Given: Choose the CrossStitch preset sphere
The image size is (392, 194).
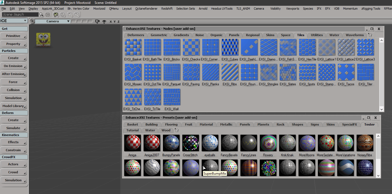Looking at the screenshot, I should (x=191, y=143).
